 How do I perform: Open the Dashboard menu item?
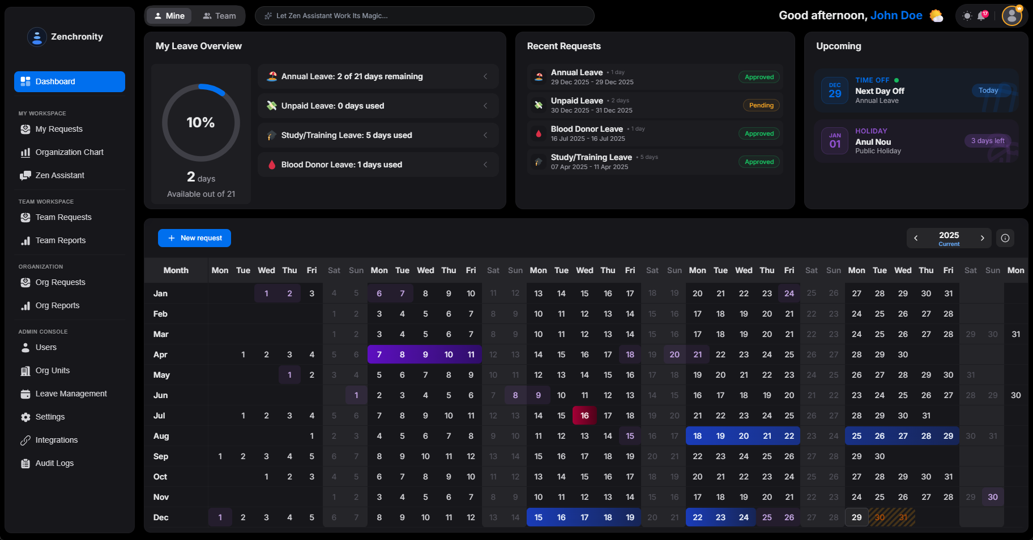pyautogui.click(x=69, y=81)
